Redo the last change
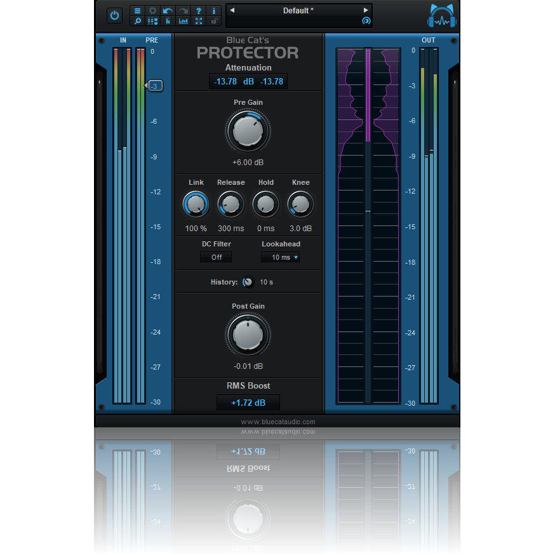This screenshot has height=555, width=555. 183,11
